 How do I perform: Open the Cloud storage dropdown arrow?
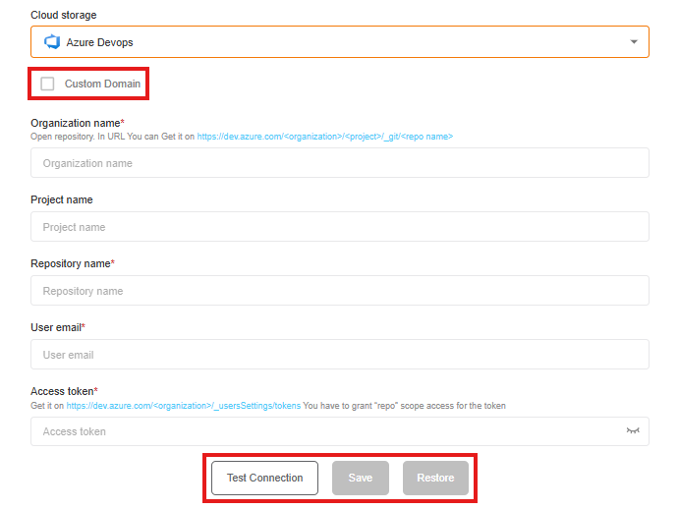[x=634, y=42]
